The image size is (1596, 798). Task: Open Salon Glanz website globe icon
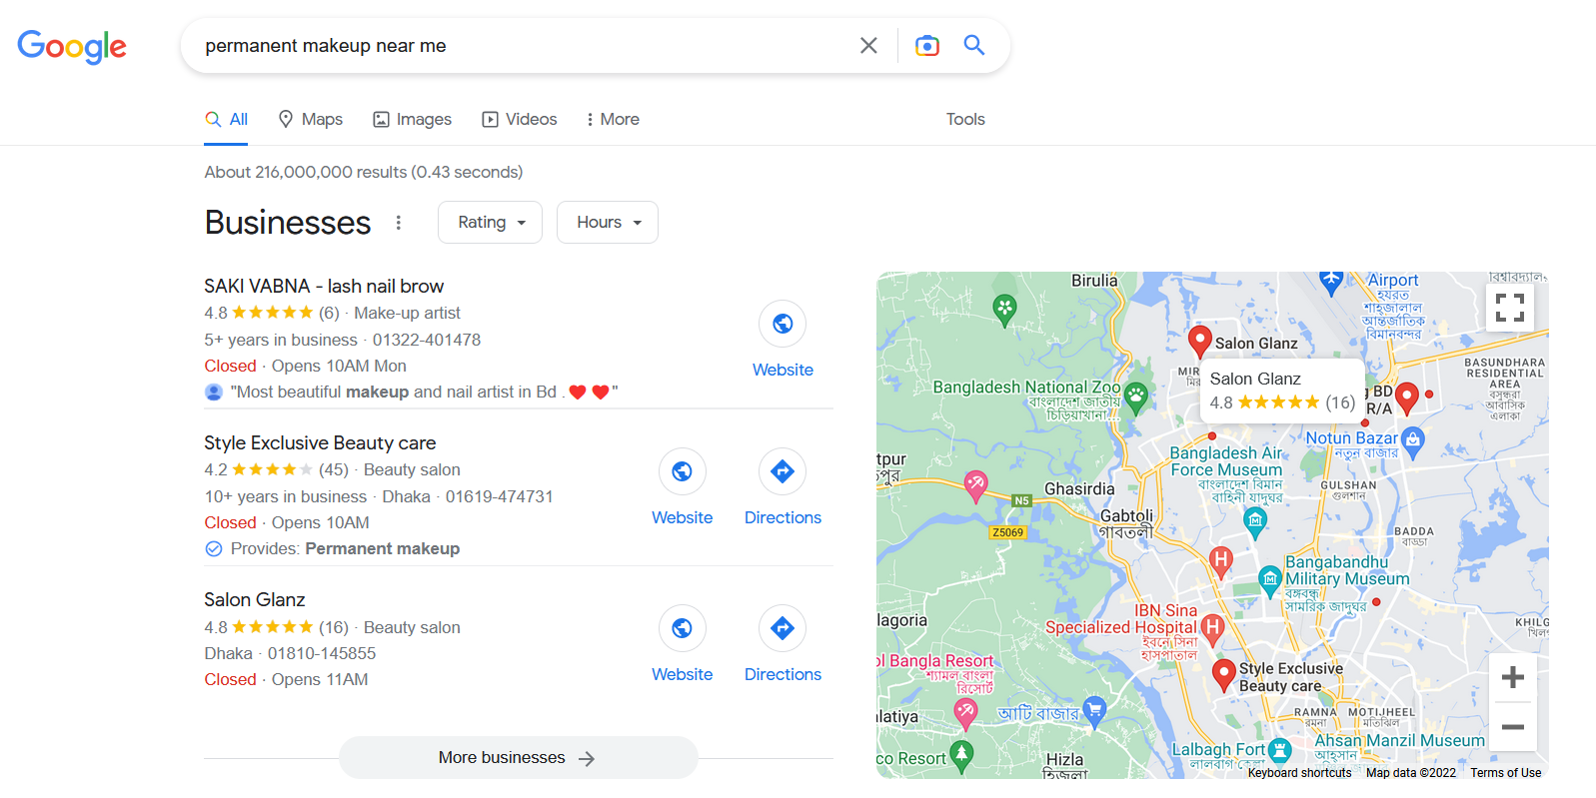coord(683,628)
